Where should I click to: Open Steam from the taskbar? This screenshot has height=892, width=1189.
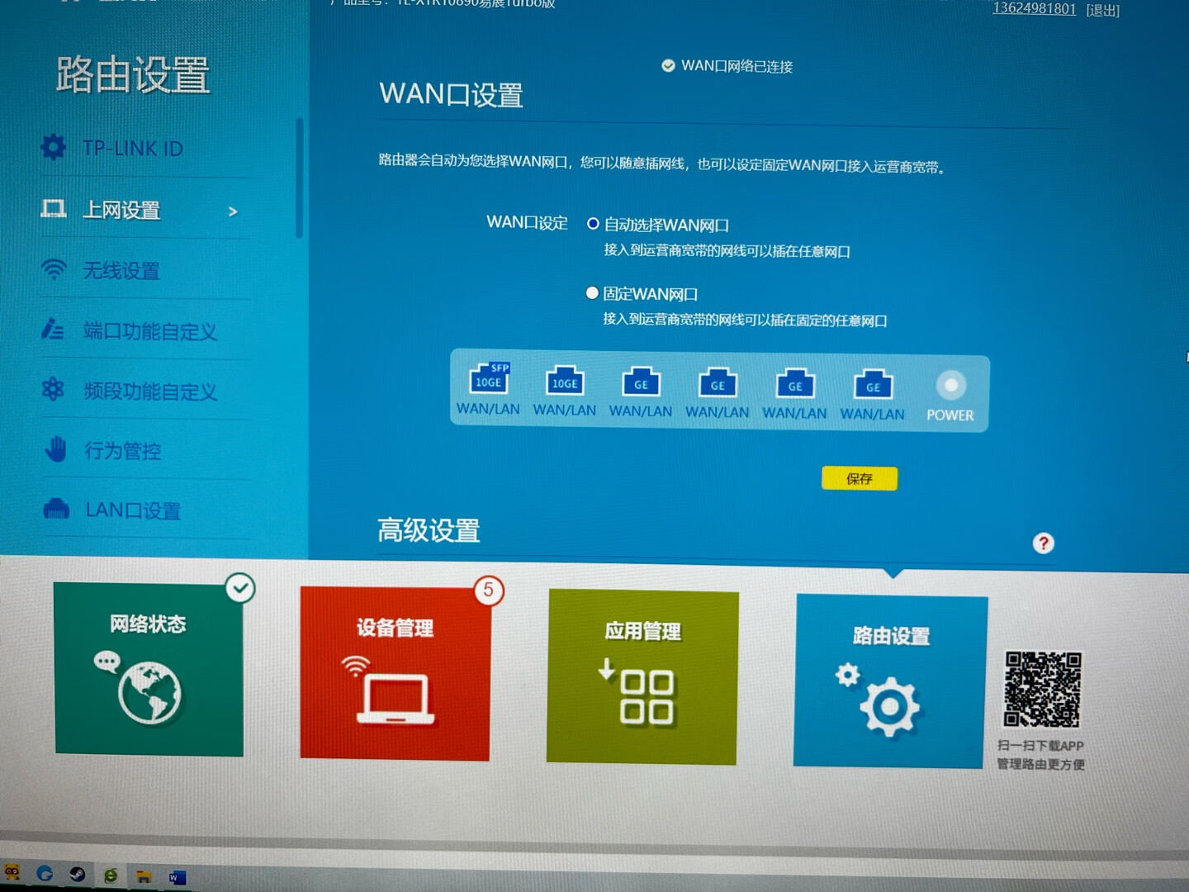point(78,874)
